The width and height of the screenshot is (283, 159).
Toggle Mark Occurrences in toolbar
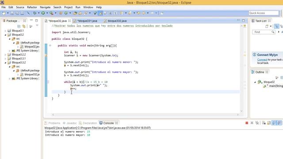point(100,13)
